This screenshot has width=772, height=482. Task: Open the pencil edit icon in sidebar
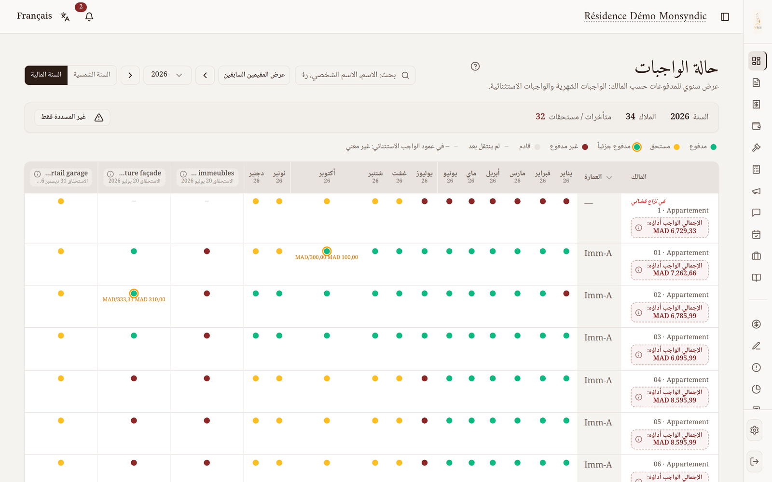pyautogui.click(x=756, y=346)
